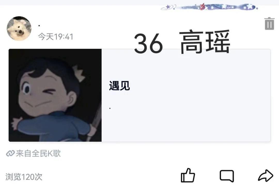This screenshot has width=279, height=193.
Task: Open the 来自全民K歌 source link
Action: (x=33, y=153)
